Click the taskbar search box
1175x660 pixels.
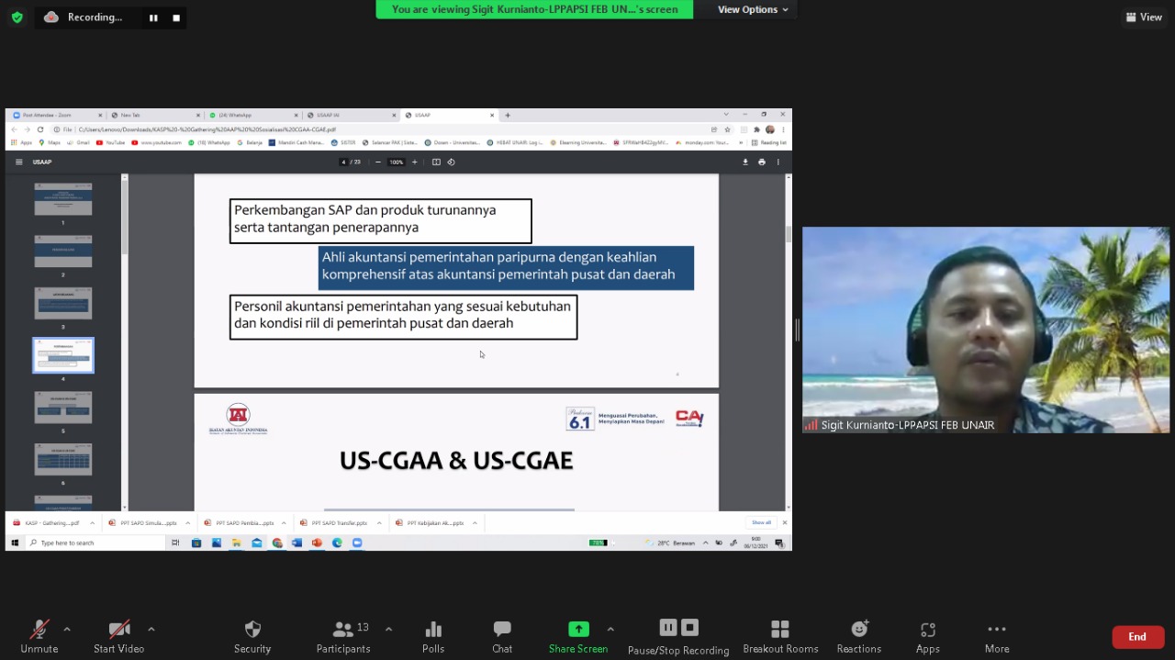point(95,543)
